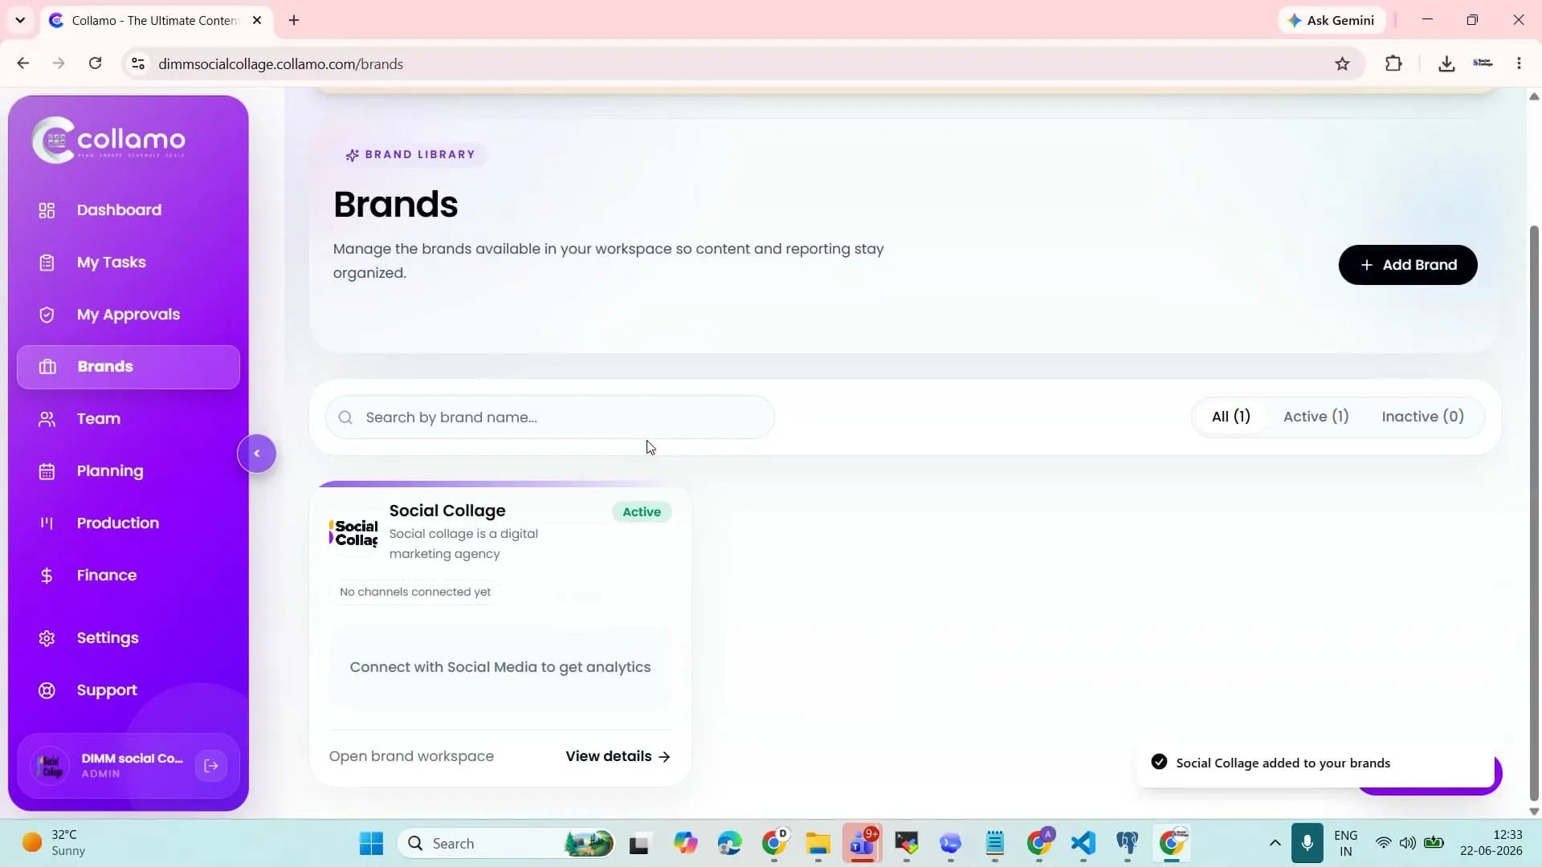Open the browser extensions puzzle icon
1542x867 pixels.
coord(1393,63)
